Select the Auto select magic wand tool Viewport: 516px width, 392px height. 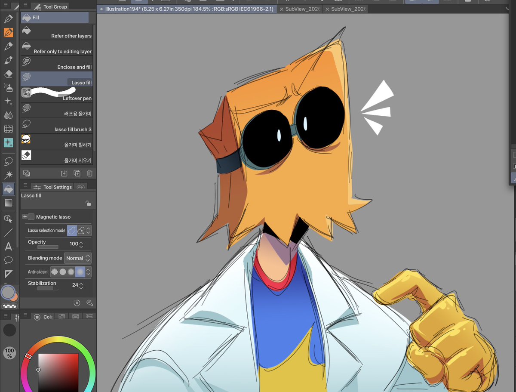point(8,175)
